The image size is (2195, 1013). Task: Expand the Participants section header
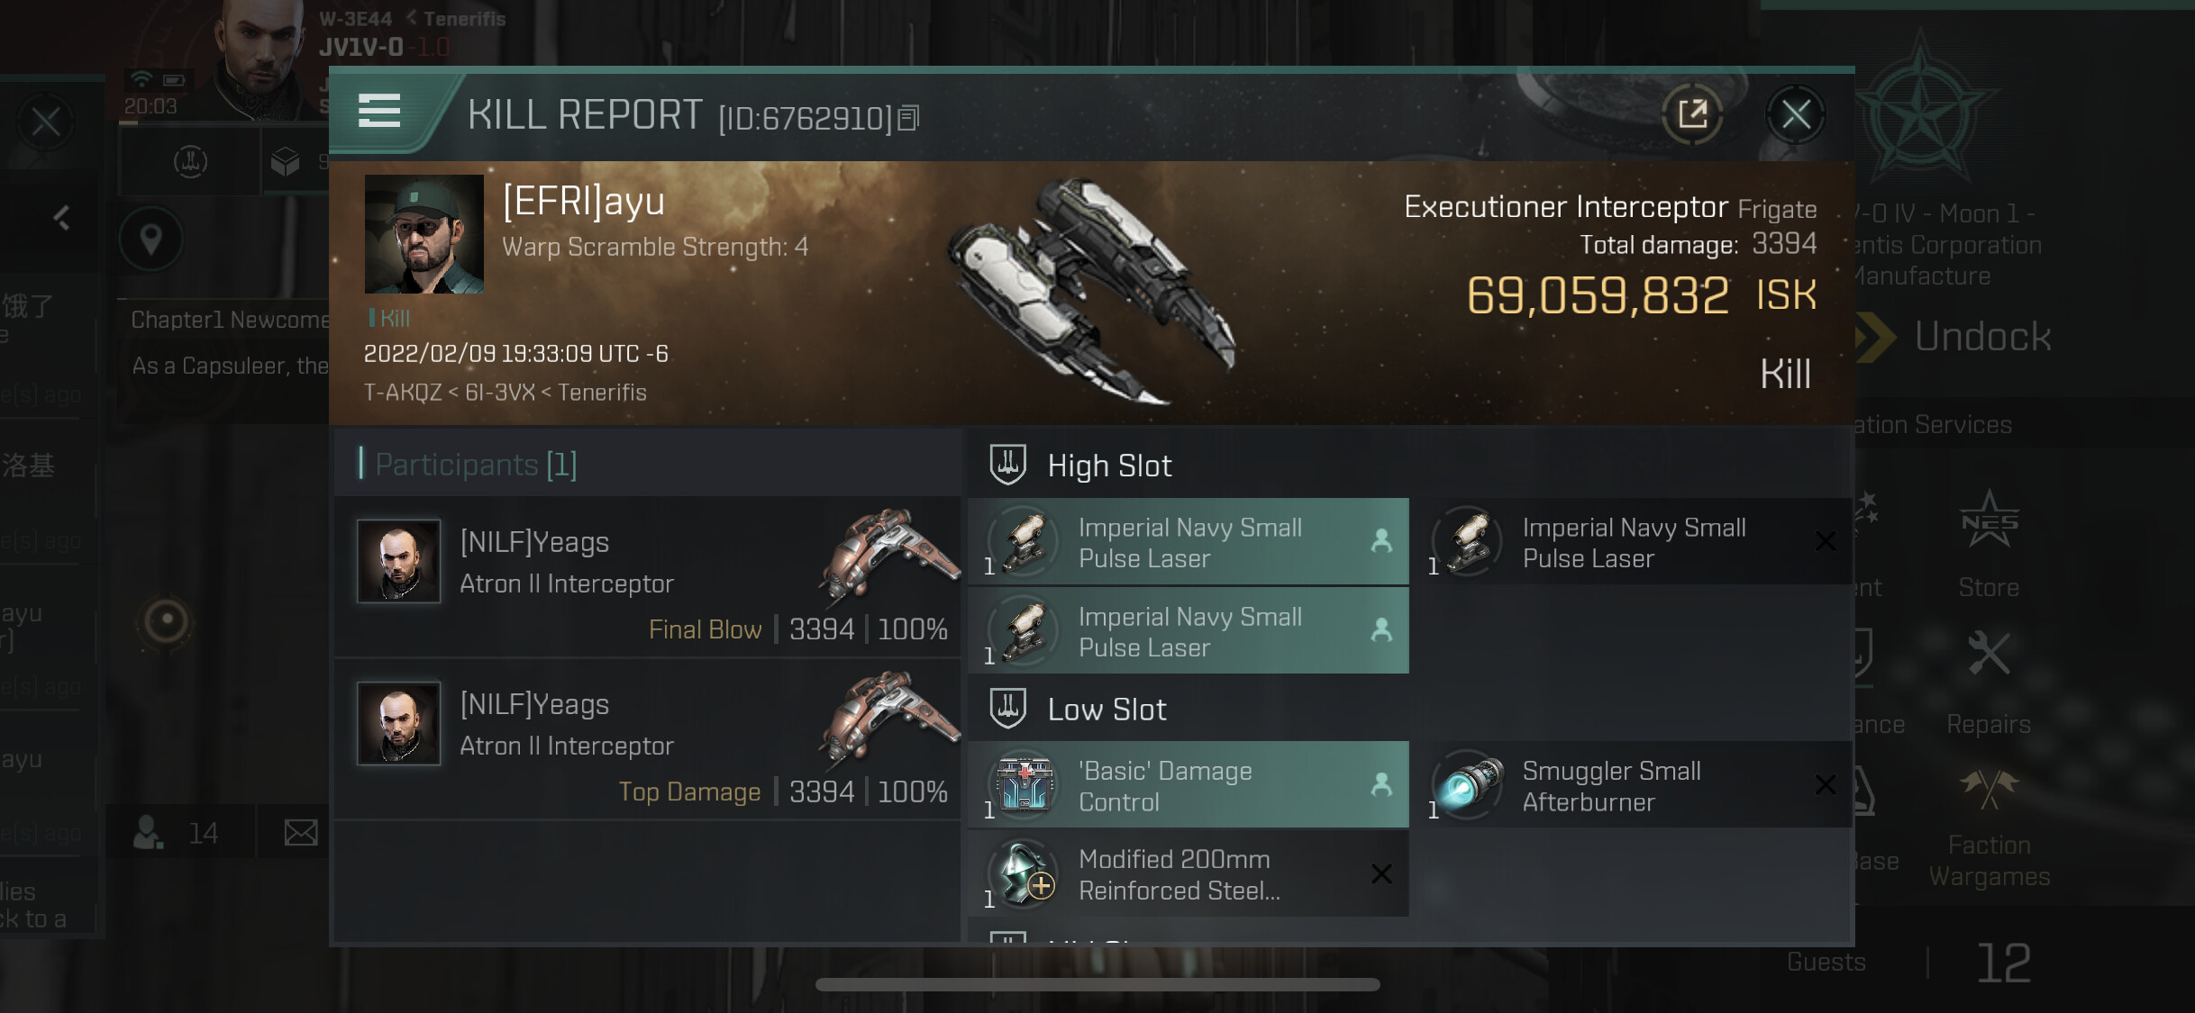(476, 465)
